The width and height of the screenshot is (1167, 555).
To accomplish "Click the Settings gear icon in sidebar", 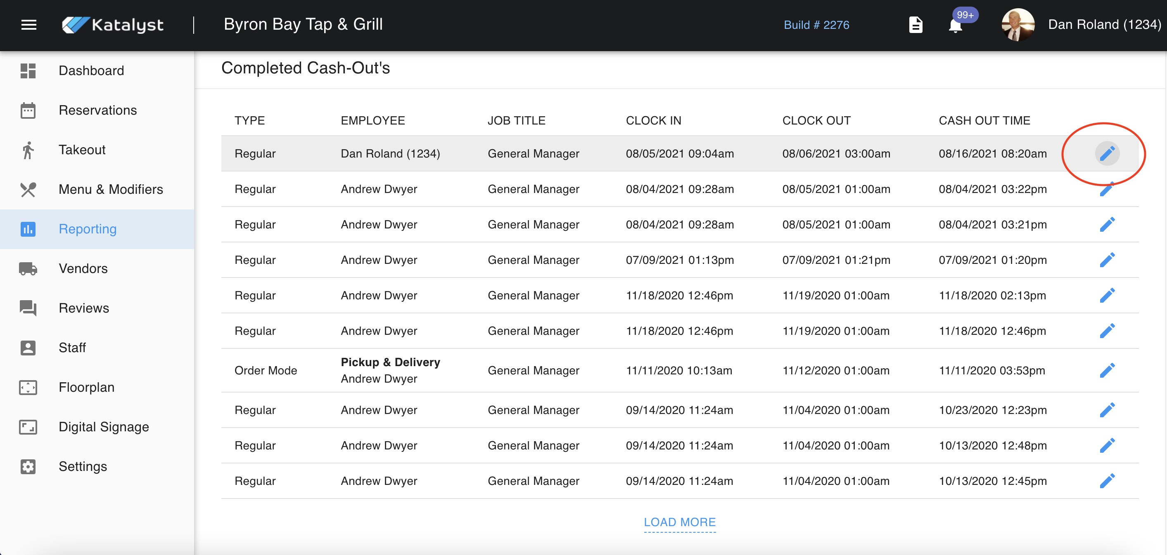I will point(28,466).
